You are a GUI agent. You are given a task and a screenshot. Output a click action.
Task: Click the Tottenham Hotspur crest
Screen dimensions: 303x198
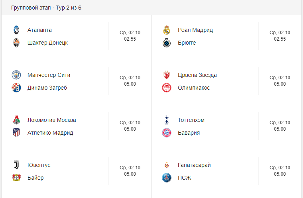click(166, 120)
